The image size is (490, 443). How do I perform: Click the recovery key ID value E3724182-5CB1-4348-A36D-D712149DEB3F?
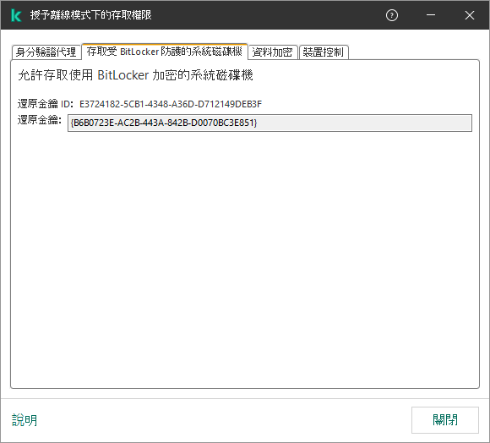pos(171,104)
